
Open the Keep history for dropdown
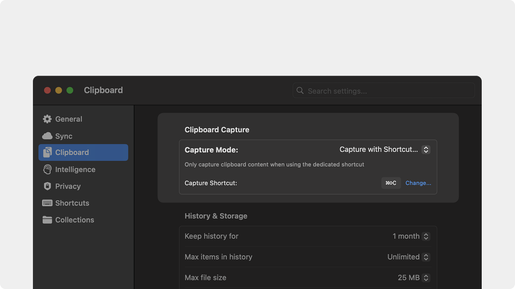(411, 236)
